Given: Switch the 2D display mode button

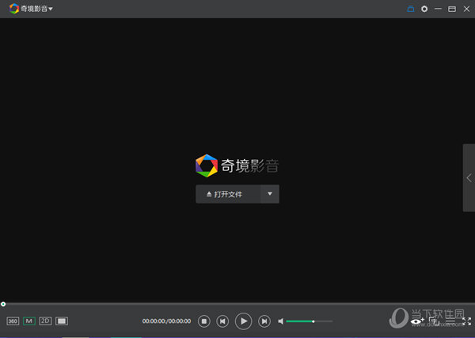Looking at the screenshot, I should tap(45, 321).
